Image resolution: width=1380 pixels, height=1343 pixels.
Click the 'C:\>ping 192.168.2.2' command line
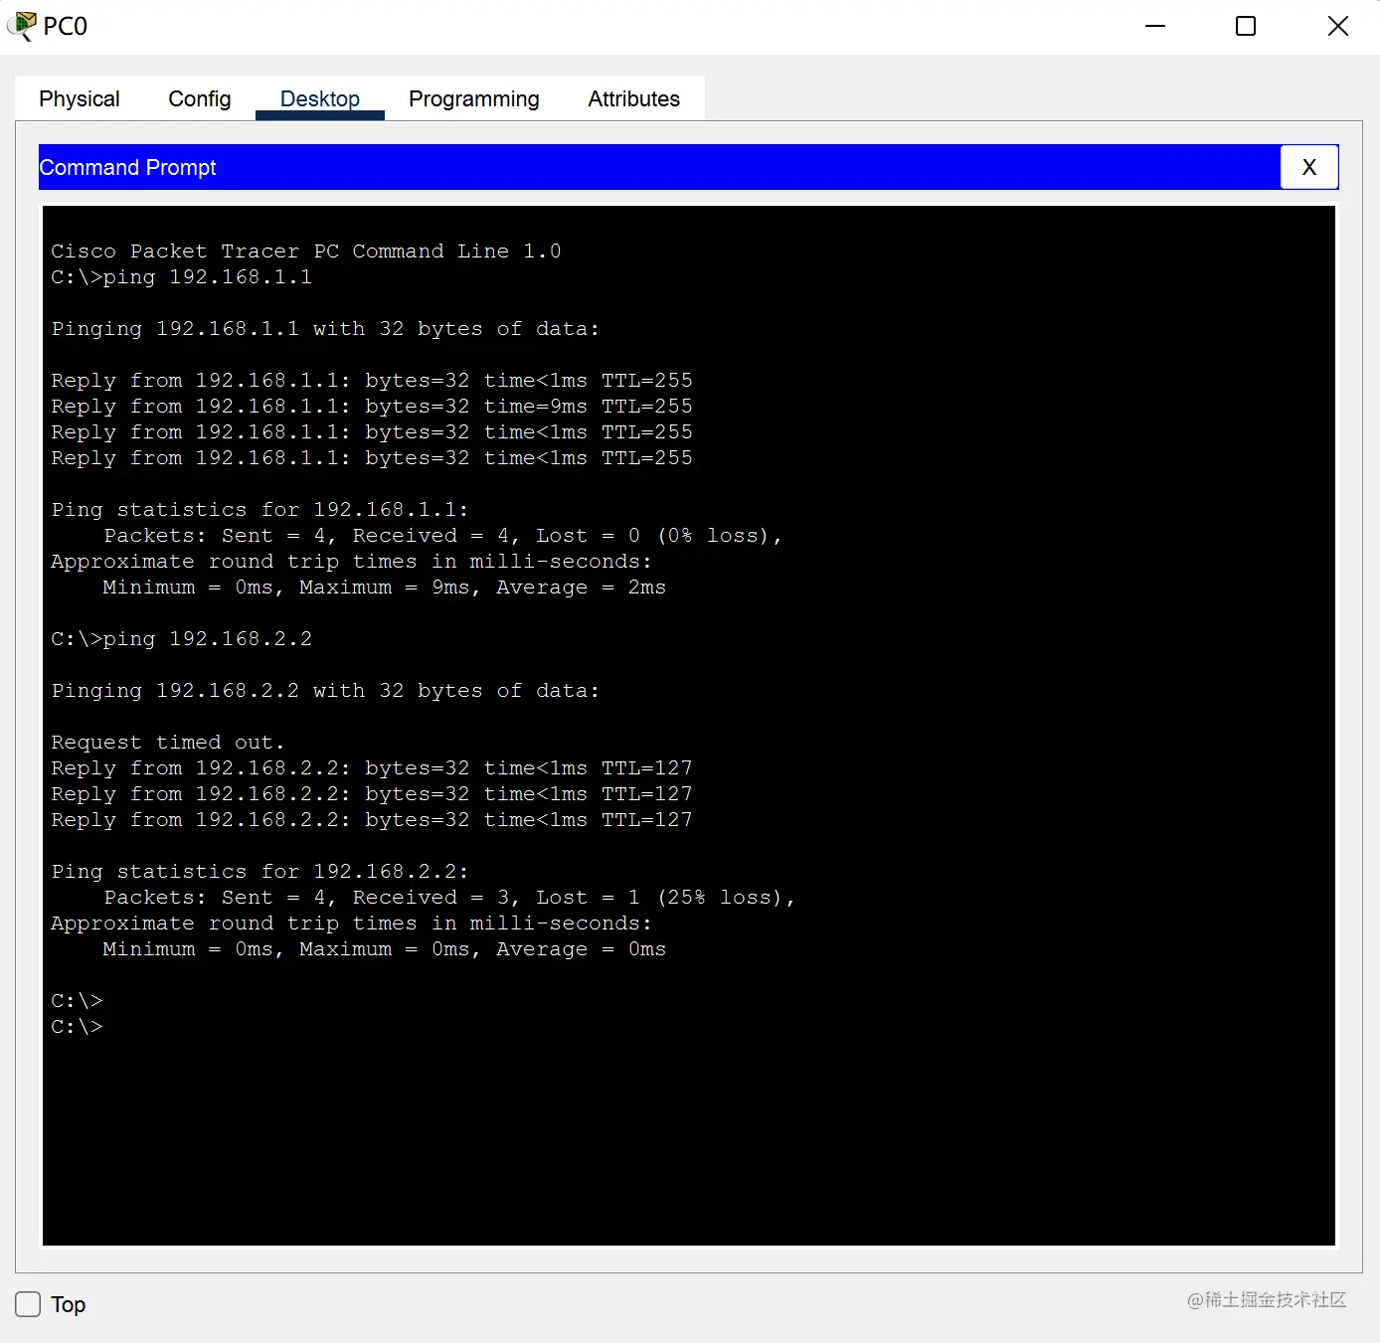182,639
